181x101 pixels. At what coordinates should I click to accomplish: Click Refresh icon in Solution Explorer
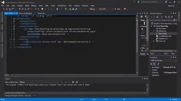pyautogui.click(x=169, y=17)
